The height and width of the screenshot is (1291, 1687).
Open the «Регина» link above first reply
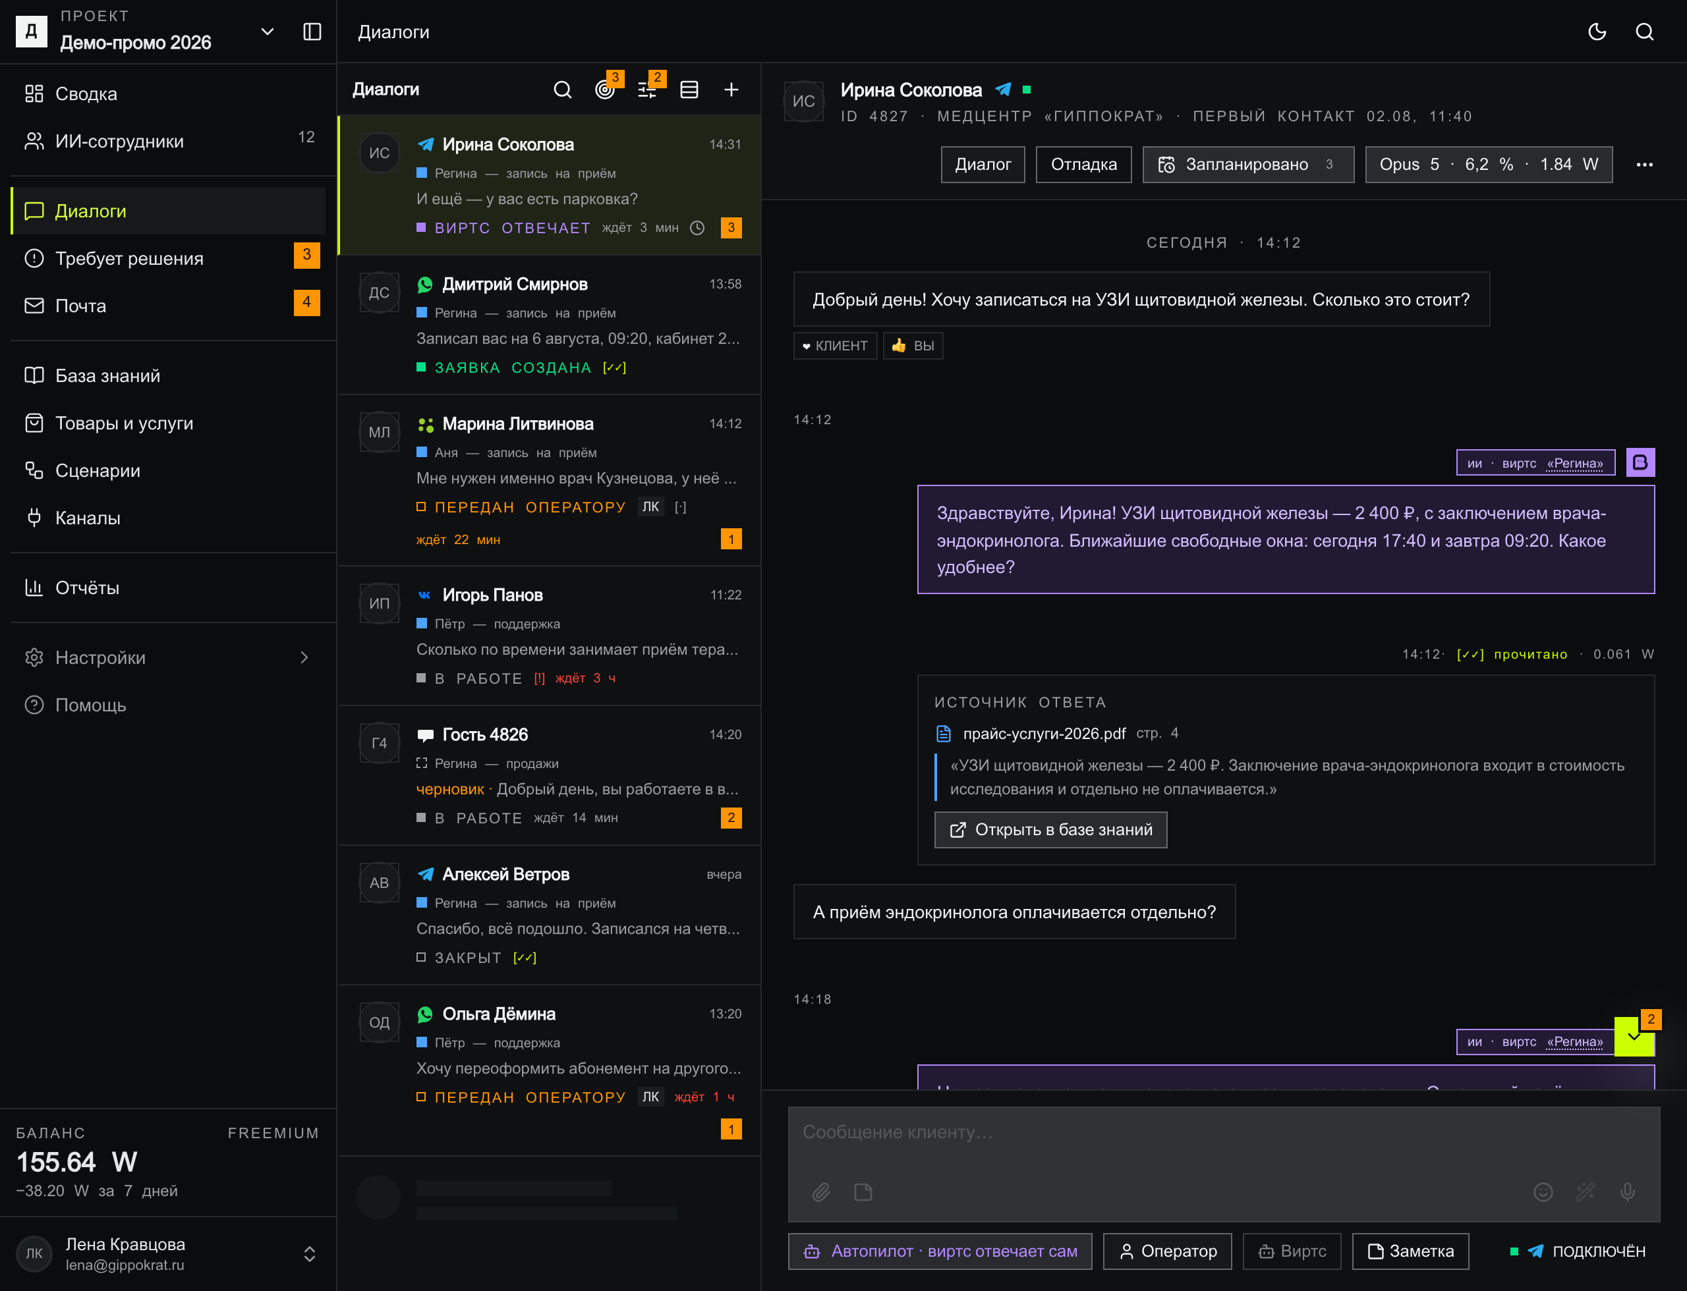tap(1575, 464)
